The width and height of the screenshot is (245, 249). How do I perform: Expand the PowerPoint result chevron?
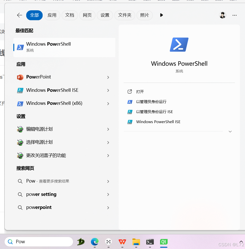point(108,77)
